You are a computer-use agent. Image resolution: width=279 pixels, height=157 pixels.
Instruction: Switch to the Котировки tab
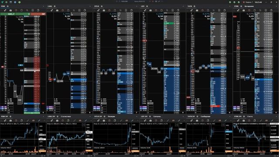pyautogui.click(x=249, y=6)
